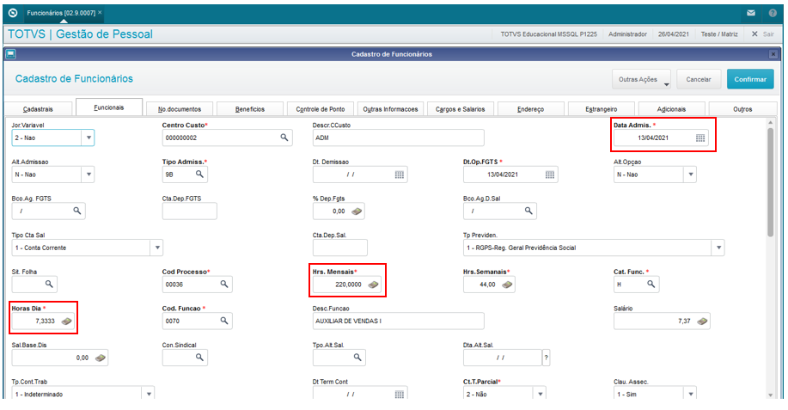Switch to Controle de Ponto tab
The width and height of the screenshot is (788, 410).
[x=321, y=109]
